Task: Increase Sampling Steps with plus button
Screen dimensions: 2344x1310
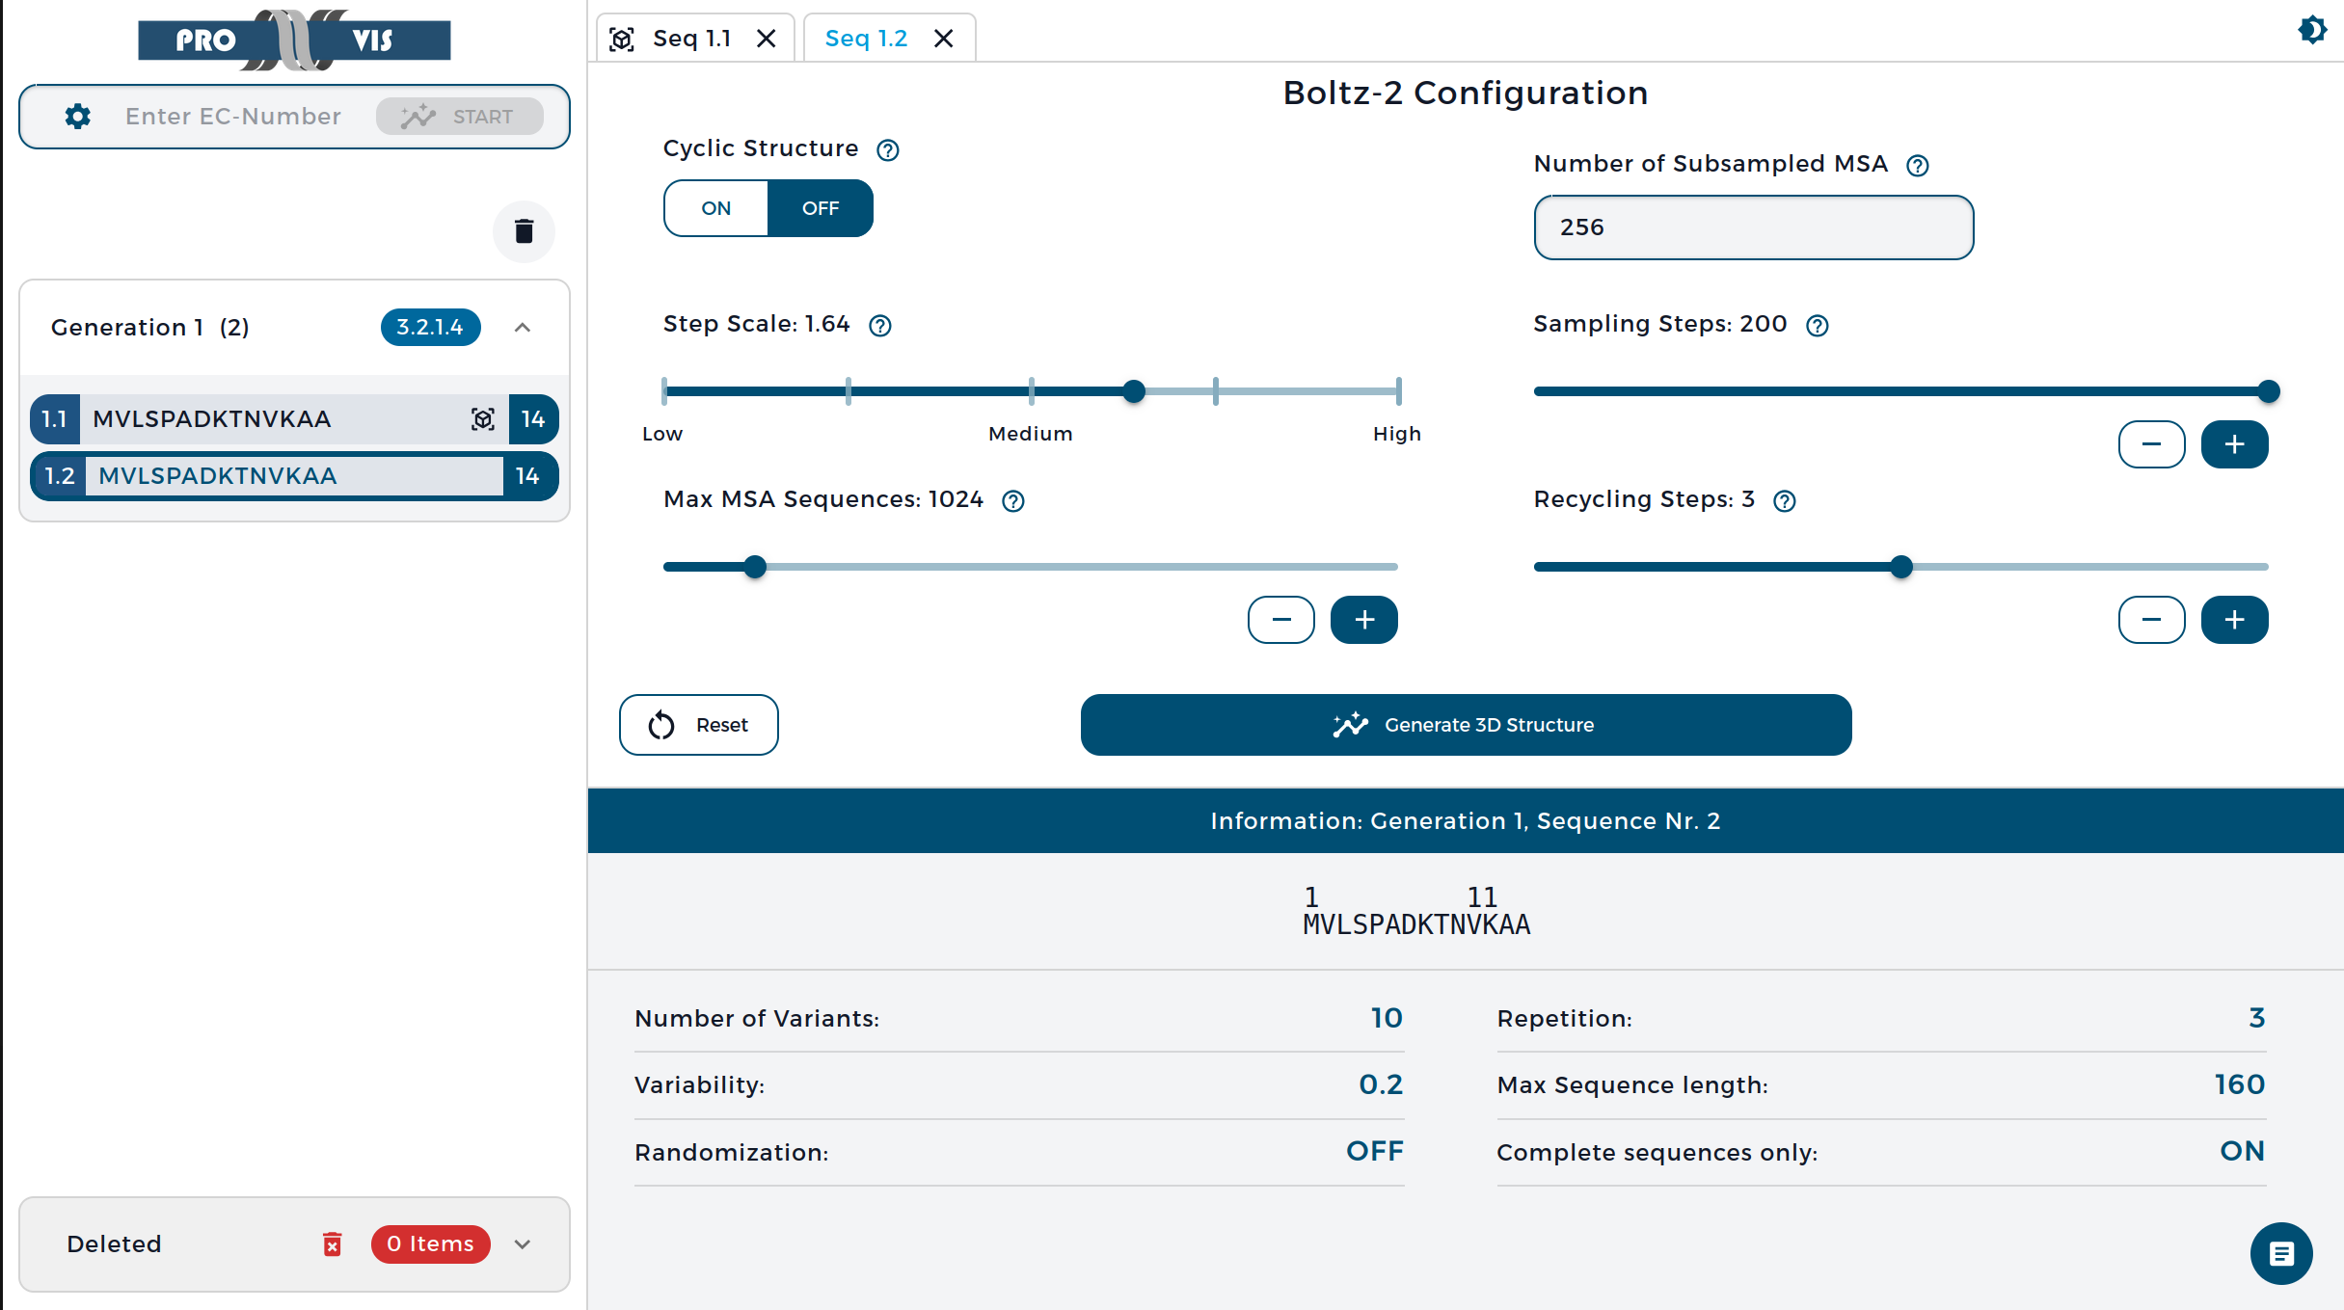Action: (2234, 444)
